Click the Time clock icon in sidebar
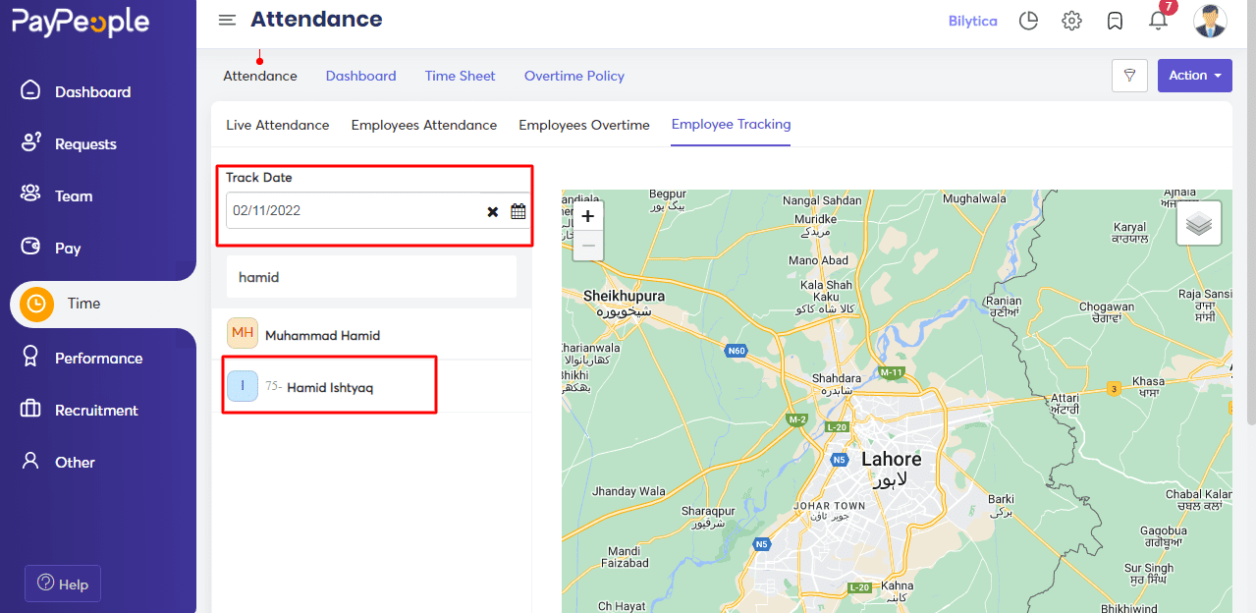This screenshot has height=613, width=1256. coord(36,304)
